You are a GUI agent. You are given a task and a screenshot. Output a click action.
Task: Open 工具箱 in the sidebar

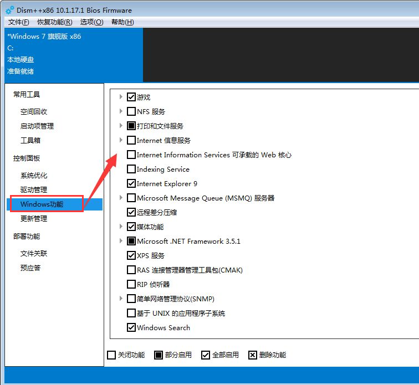[x=30, y=141]
